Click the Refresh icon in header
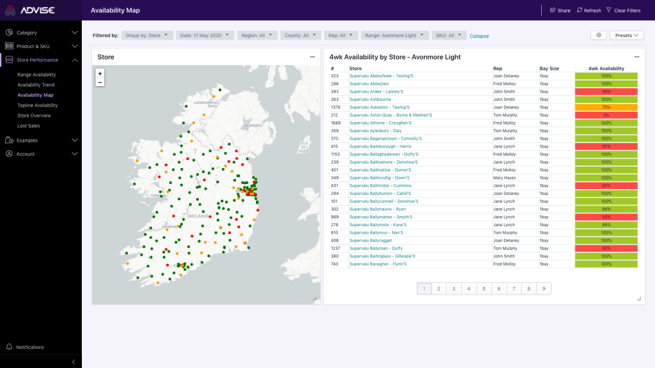Image resolution: width=655 pixels, height=368 pixels. (580, 10)
